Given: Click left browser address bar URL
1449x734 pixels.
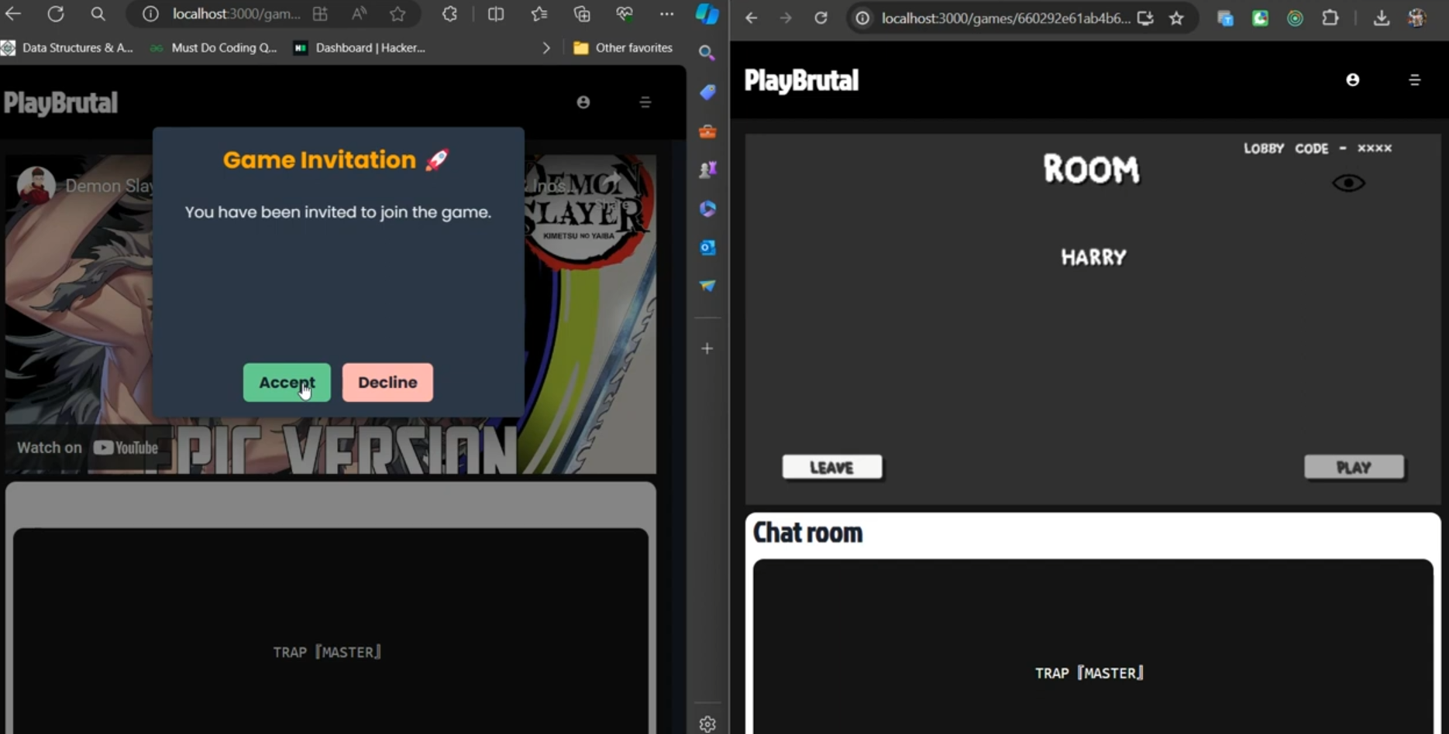Looking at the screenshot, I should [236, 14].
